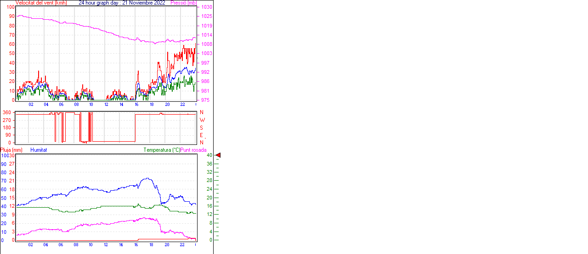Viewport: 588px width, 254px height.
Task: Click the red triangle marker beside the temperature scale
Action: coord(218,155)
